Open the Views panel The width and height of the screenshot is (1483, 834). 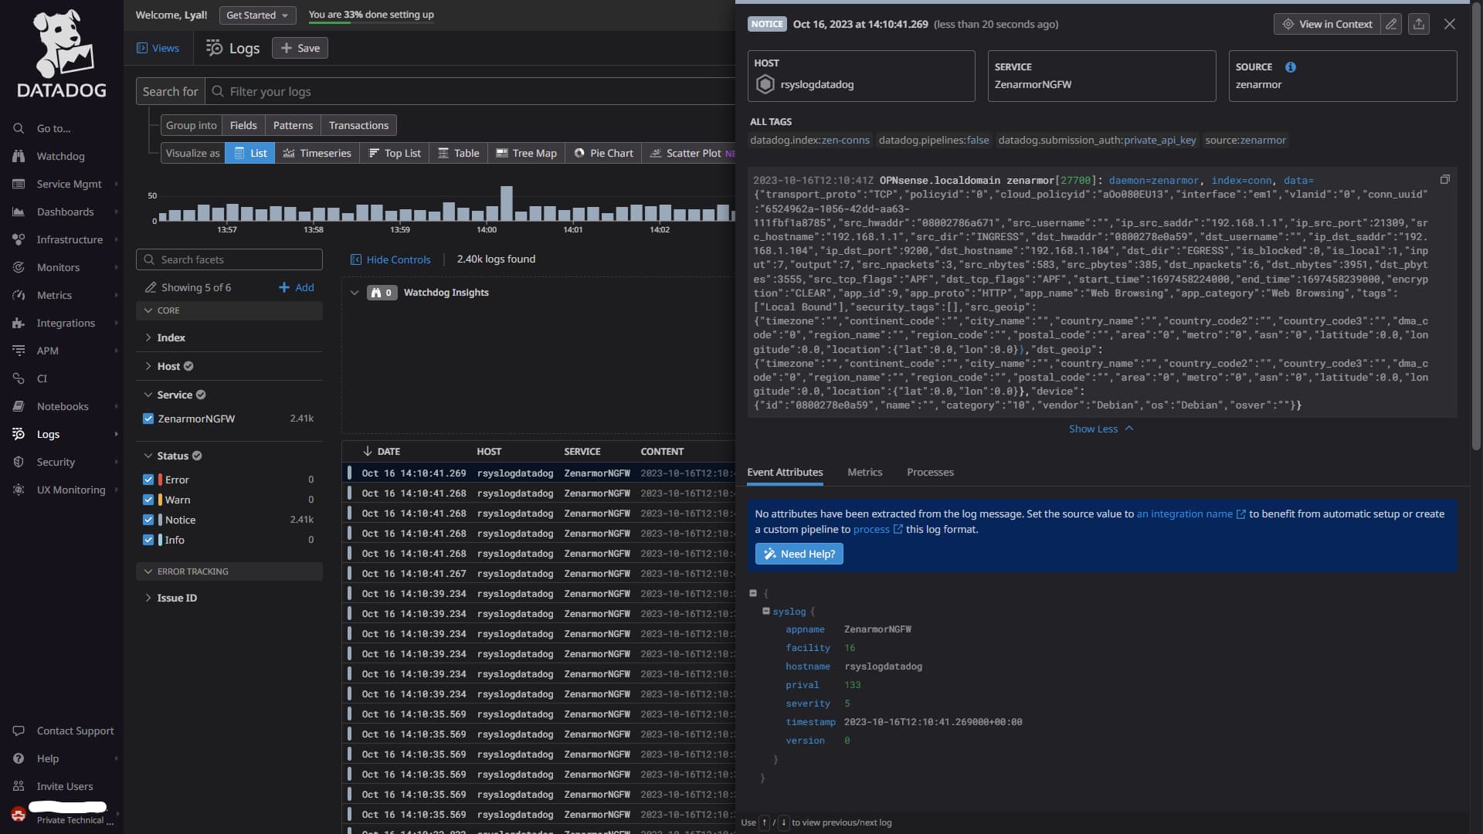pyautogui.click(x=158, y=48)
